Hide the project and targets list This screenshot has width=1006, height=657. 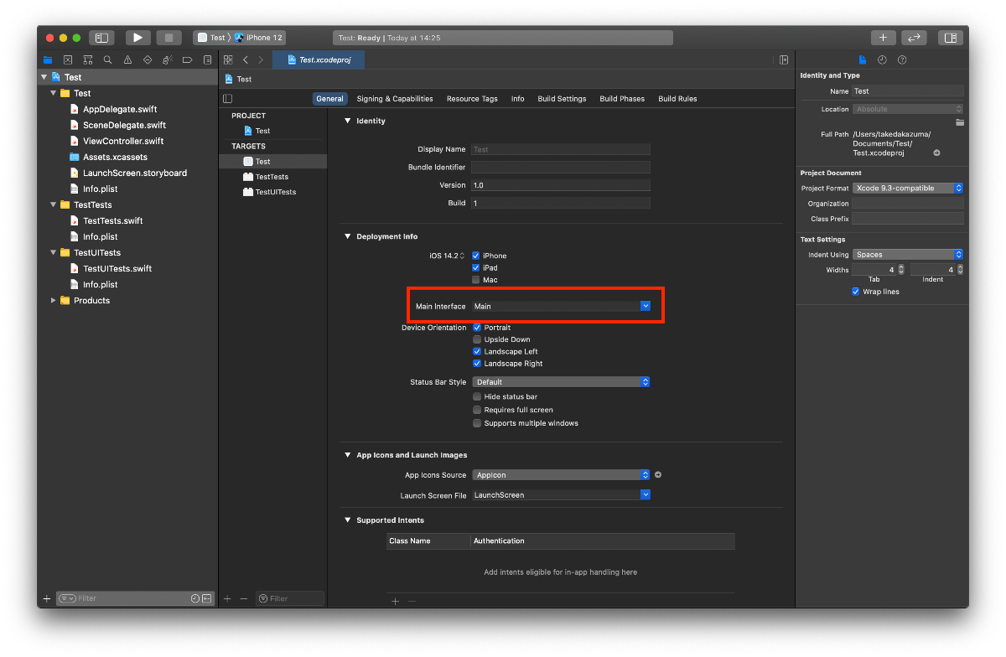pyautogui.click(x=228, y=99)
